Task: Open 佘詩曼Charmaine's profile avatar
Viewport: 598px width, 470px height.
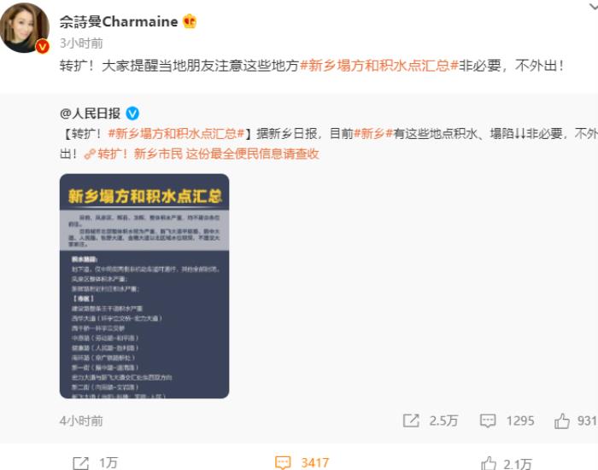Action: coord(25,27)
